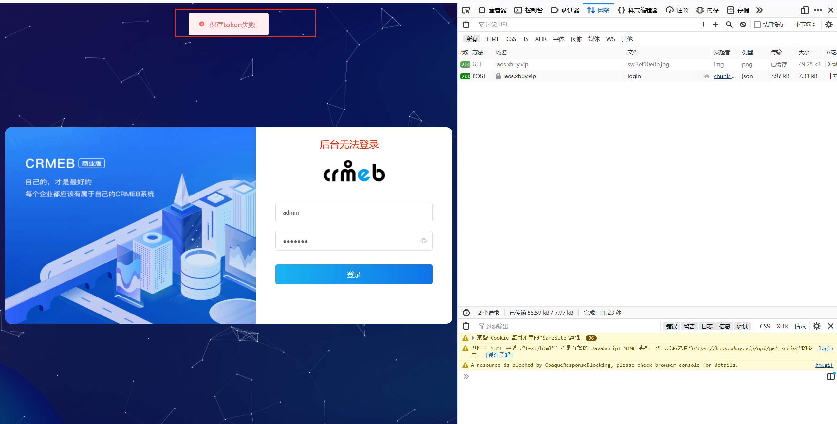Close the split console

[x=831, y=326]
